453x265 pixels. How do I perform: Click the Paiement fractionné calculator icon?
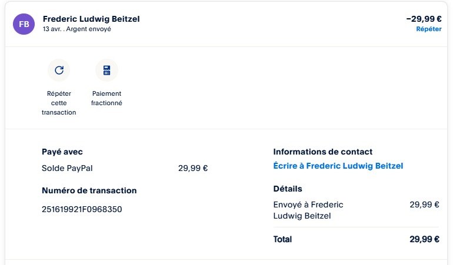coord(106,71)
